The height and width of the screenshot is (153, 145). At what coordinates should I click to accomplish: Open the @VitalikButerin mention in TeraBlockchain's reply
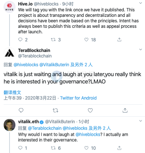coord(54,65)
